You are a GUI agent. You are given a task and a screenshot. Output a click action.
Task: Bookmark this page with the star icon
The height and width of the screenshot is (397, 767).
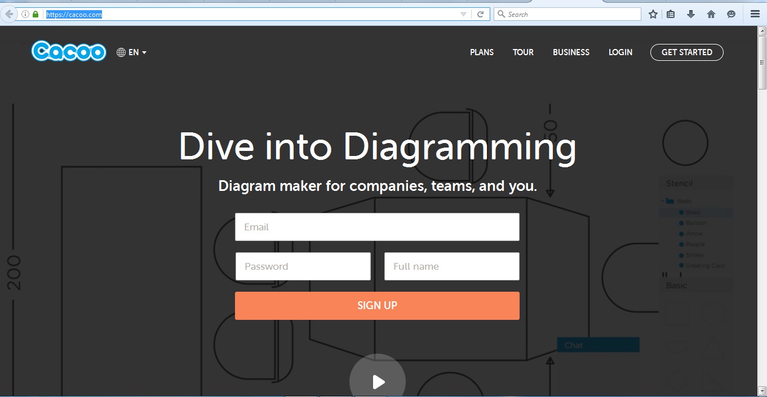pos(653,14)
